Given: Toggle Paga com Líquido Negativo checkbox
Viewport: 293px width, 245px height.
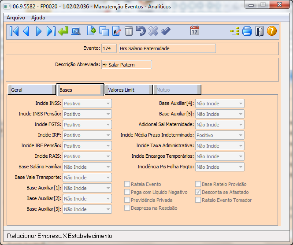Looking at the screenshot, I should coord(127,192).
